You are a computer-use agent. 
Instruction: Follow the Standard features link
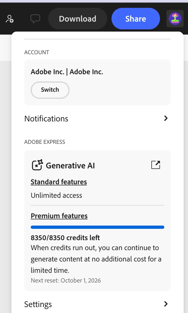59,182
